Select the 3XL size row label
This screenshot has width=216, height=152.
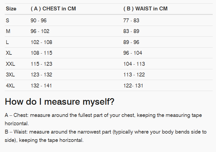pos(10,75)
